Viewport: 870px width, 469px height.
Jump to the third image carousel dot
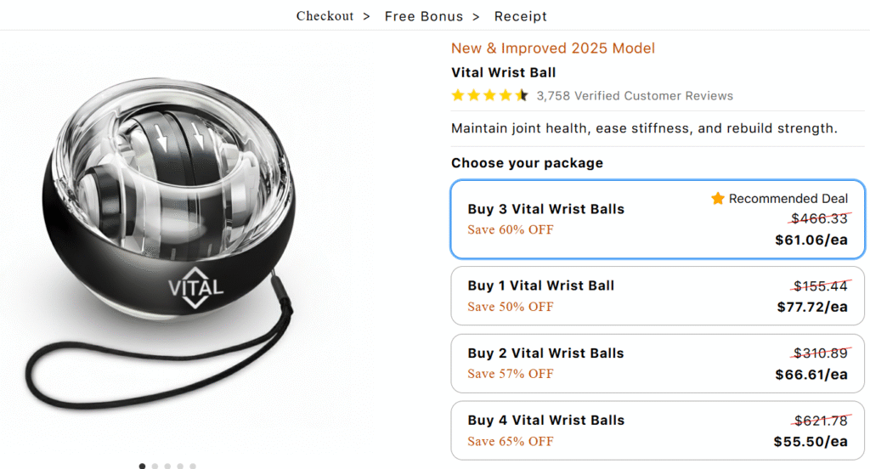167,466
